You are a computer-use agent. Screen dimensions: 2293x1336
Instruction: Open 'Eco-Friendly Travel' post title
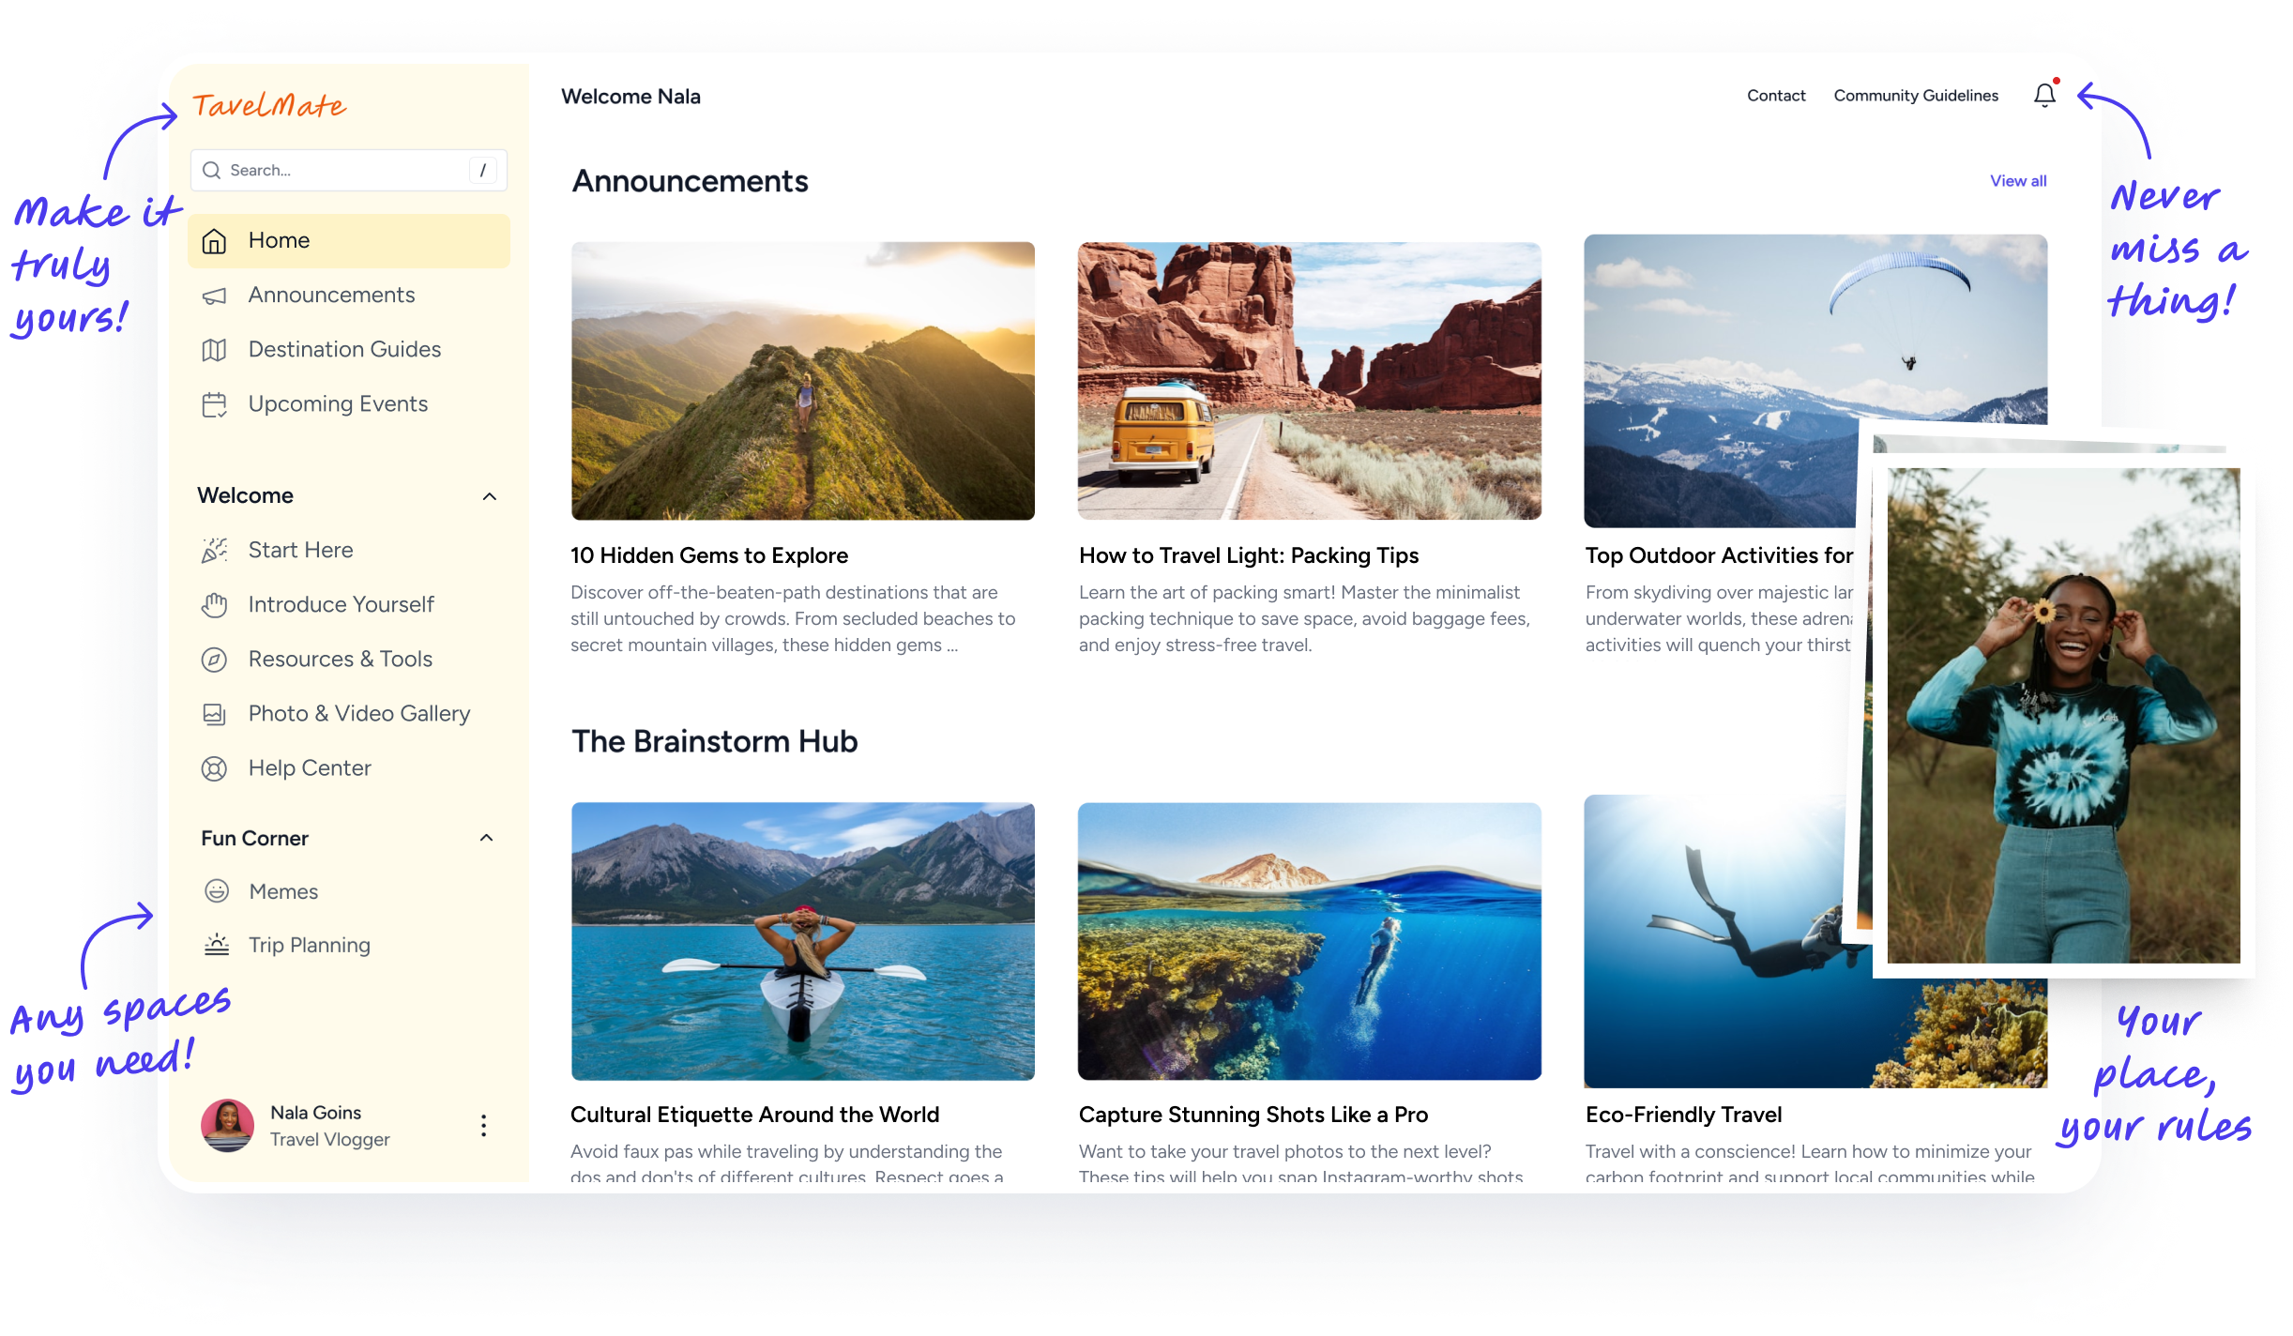pos(1683,1114)
